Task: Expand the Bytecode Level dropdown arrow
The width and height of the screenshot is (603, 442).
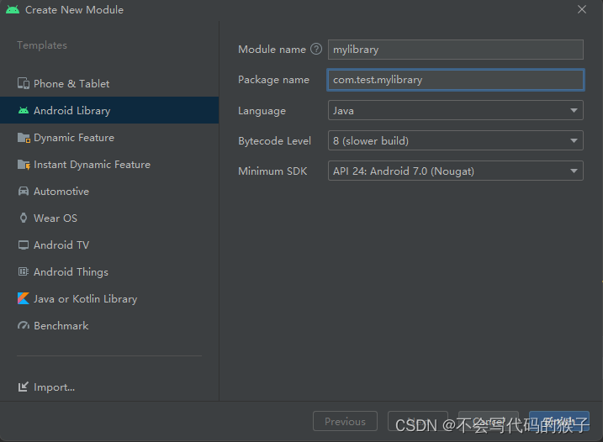Action: point(574,141)
